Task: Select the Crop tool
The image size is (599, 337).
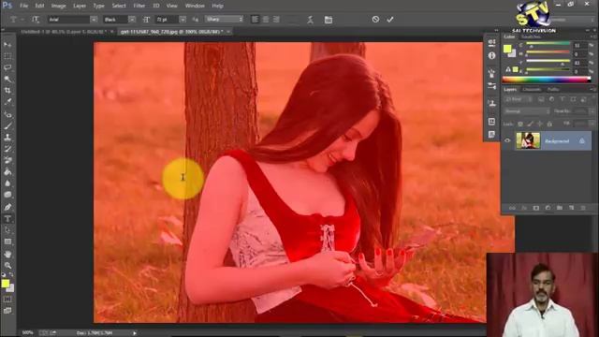Action: [x=7, y=91]
